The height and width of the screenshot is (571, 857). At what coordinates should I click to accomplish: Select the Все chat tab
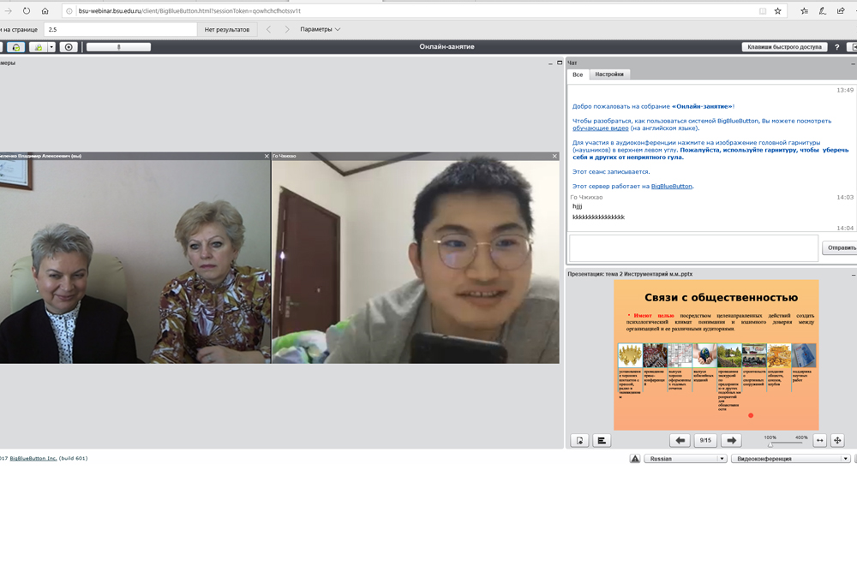coord(578,74)
